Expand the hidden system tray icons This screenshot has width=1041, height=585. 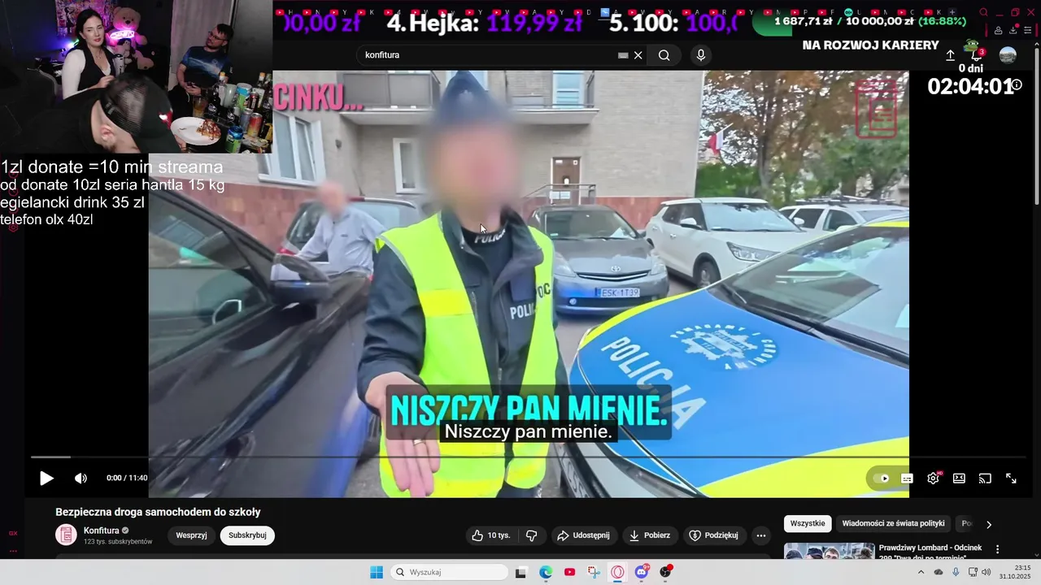click(921, 572)
